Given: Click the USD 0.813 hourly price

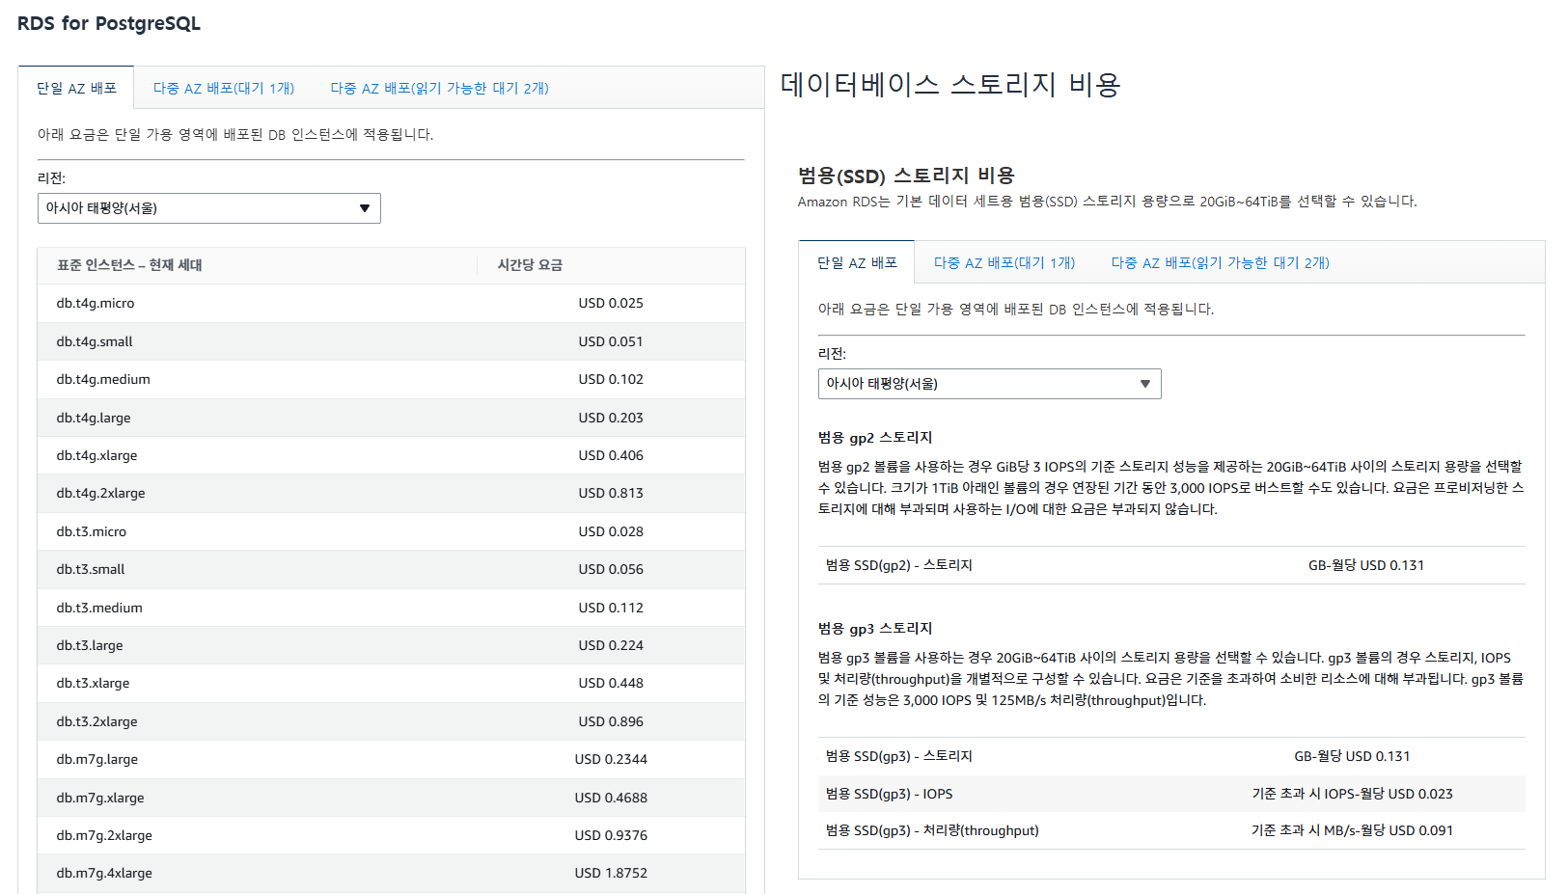Looking at the screenshot, I should click(x=611, y=493).
